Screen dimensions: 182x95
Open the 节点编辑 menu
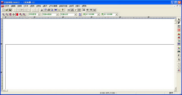(53, 6)
